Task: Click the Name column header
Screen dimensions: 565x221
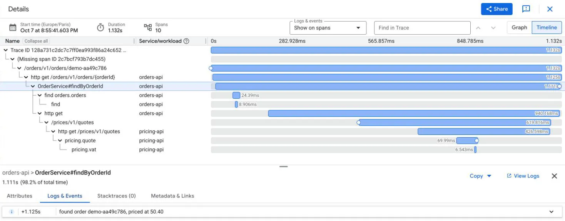Action: (12, 41)
